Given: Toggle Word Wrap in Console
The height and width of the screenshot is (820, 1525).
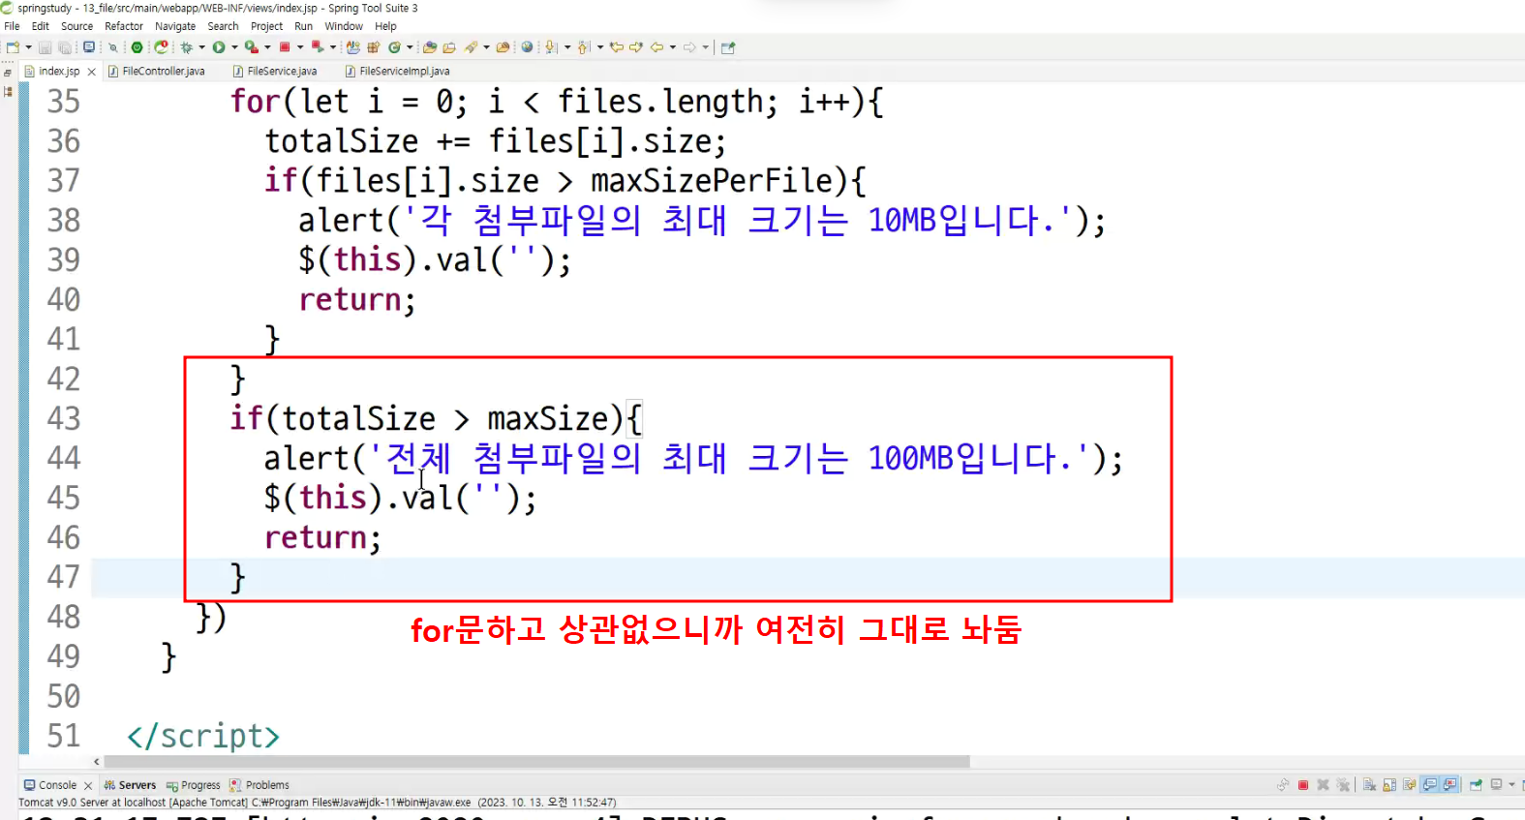Looking at the screenshot, I should point(1409,785).
